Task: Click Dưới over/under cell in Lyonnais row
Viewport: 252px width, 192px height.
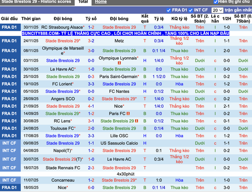Action: tap(200, 61)
